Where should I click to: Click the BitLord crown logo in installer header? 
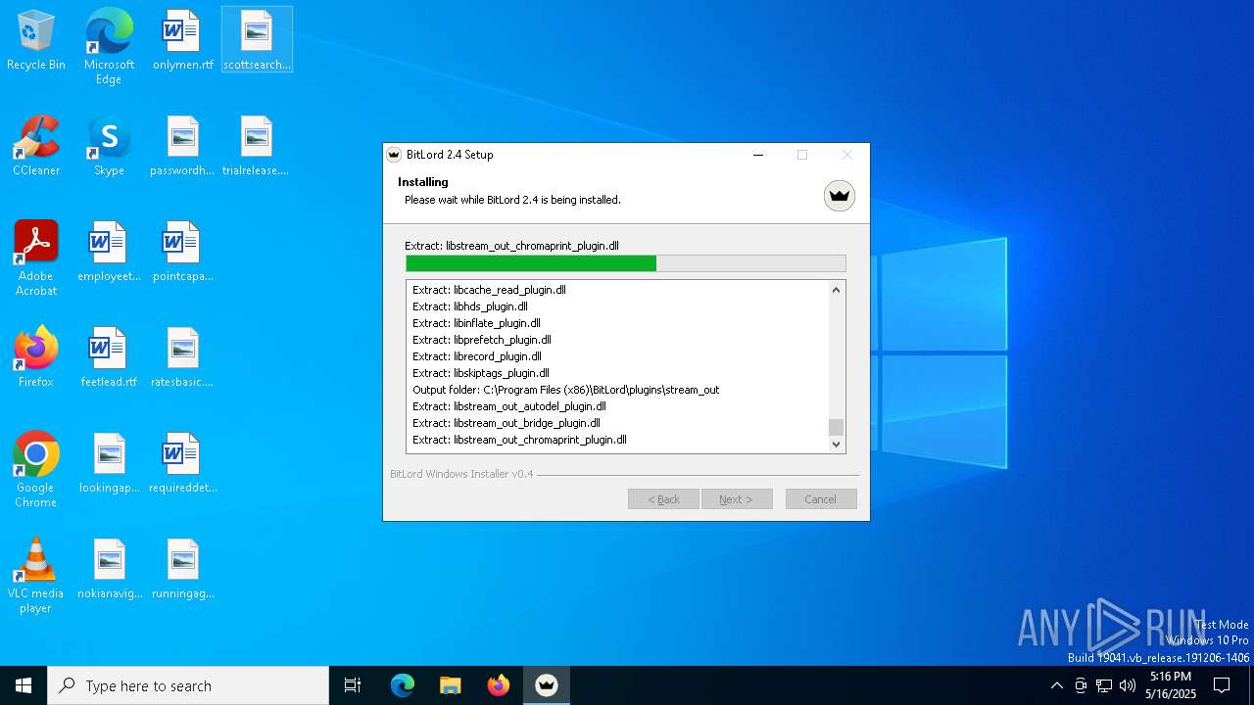[x=840, y=196]
